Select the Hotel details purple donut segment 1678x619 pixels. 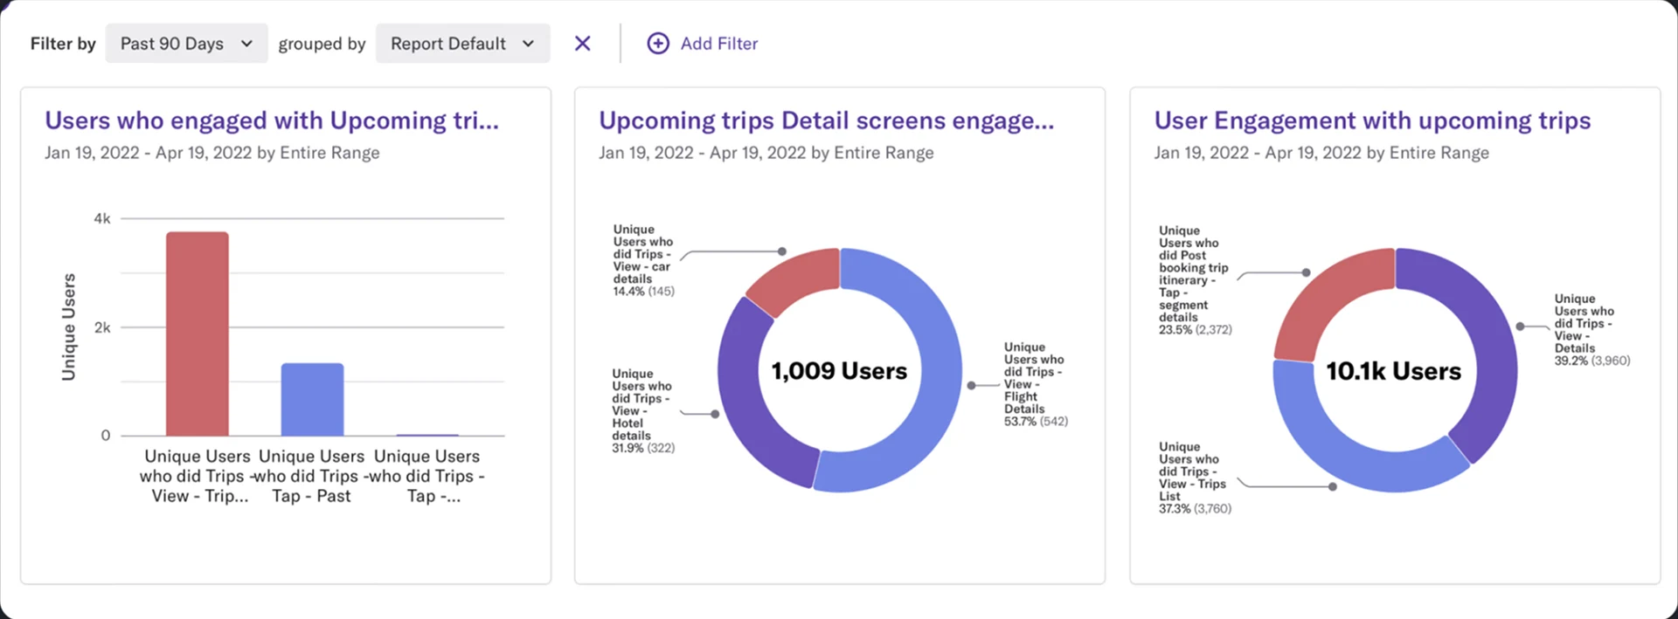coord(753,410)
